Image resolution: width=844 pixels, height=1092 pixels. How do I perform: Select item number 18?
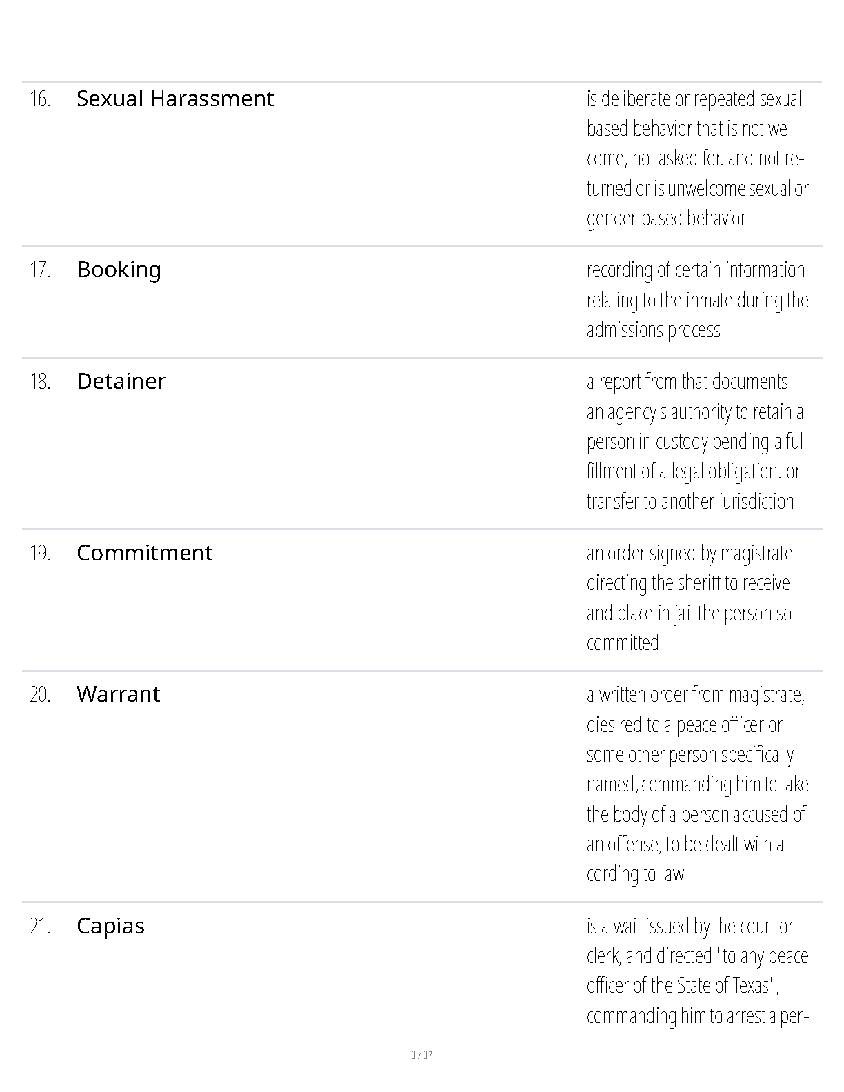point(40,382)
